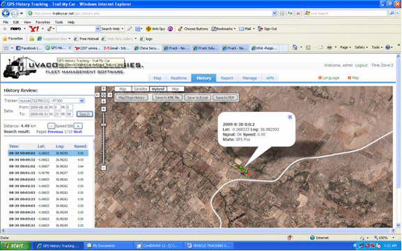Open the File menu
Screen dimensions: 402x251
(6, 22)
